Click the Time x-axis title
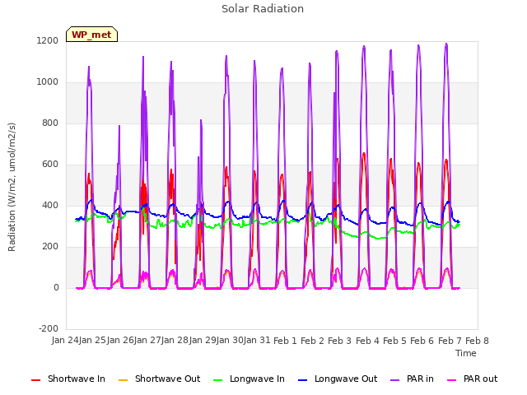The height and width of the screenshot is (395, 527). [x=466, y=353]
